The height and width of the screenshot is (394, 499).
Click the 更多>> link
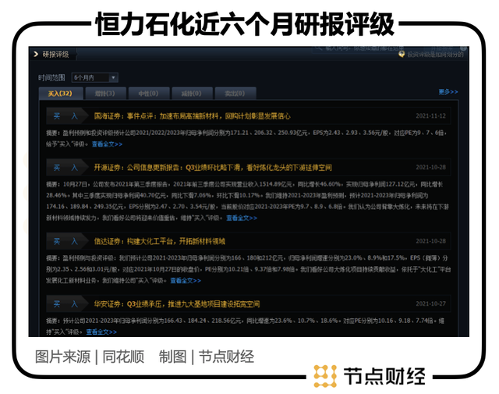pyautogui.click(x=448, y=92)
